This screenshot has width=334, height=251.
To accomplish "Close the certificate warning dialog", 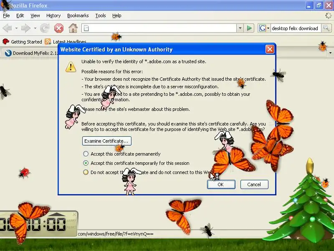I will 270,49.
